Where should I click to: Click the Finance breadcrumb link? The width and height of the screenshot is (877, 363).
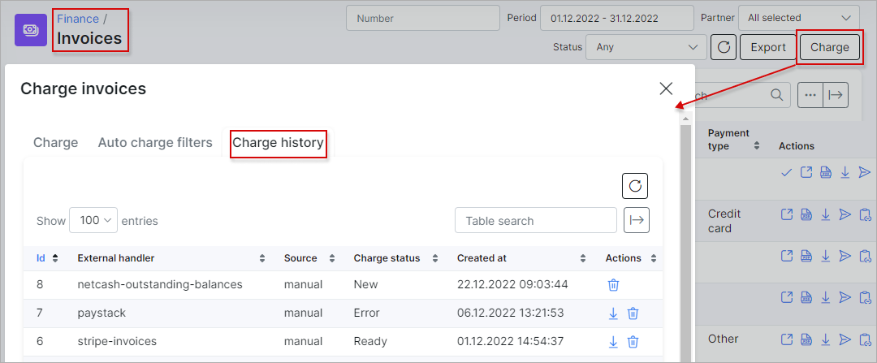click(77, 18)
